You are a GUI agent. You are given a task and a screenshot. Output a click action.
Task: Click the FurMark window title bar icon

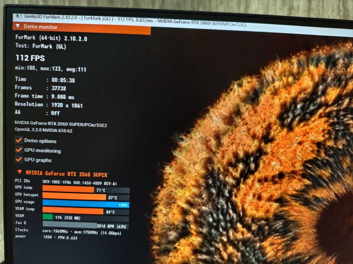click(18, 16)
